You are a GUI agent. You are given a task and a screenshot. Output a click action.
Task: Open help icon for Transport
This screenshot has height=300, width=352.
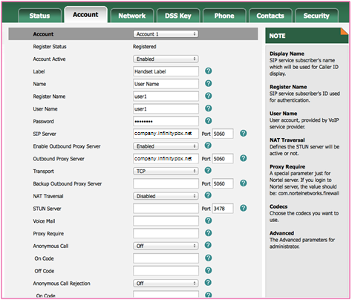(x=208, y=170)
